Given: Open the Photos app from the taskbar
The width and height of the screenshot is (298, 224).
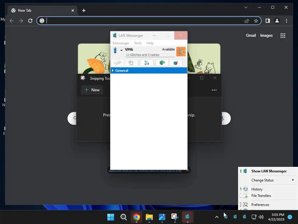Looking at the screenshot, I should pyautogui.click(x=162, y=217).
